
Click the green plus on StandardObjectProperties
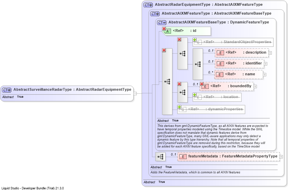tap(194, 40)
